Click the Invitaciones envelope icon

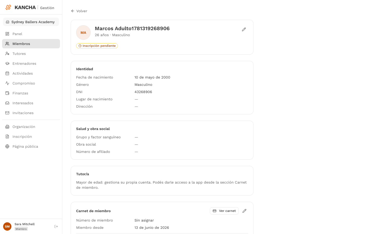(x=7, y=113)
